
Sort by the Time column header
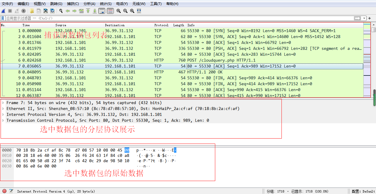point(38,25)
